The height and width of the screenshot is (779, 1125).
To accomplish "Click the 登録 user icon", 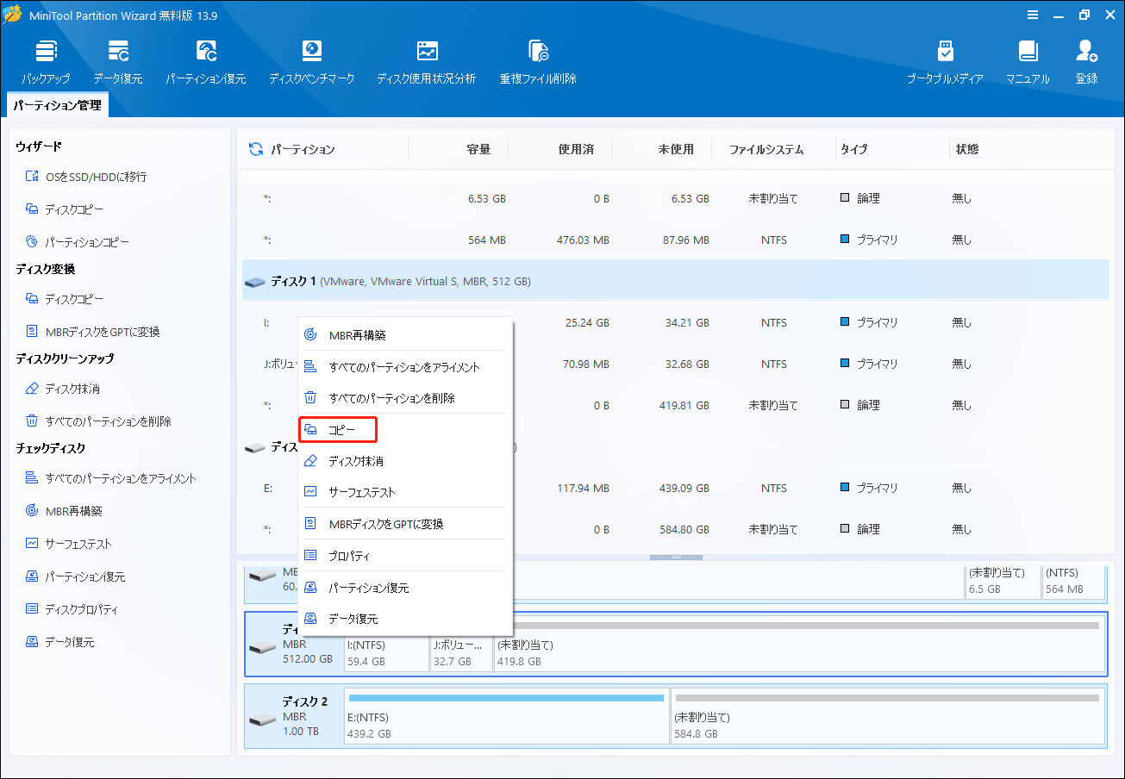I will coord(1086,62).
